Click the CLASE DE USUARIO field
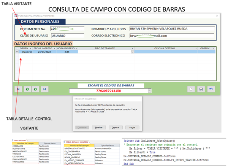 [x=68, y=36]
